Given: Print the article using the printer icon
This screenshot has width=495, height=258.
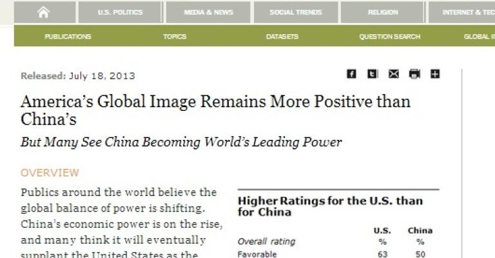Looking at the screenshot, I should point(414,74).
